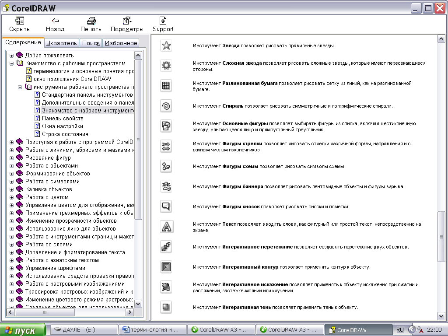Expand the Работа с цветом book

coord(11,197)
